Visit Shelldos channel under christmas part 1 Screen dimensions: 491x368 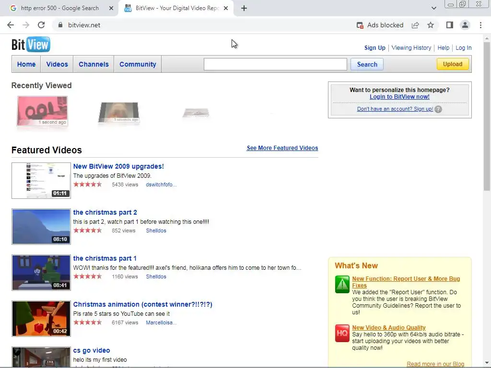coord(156,276)
